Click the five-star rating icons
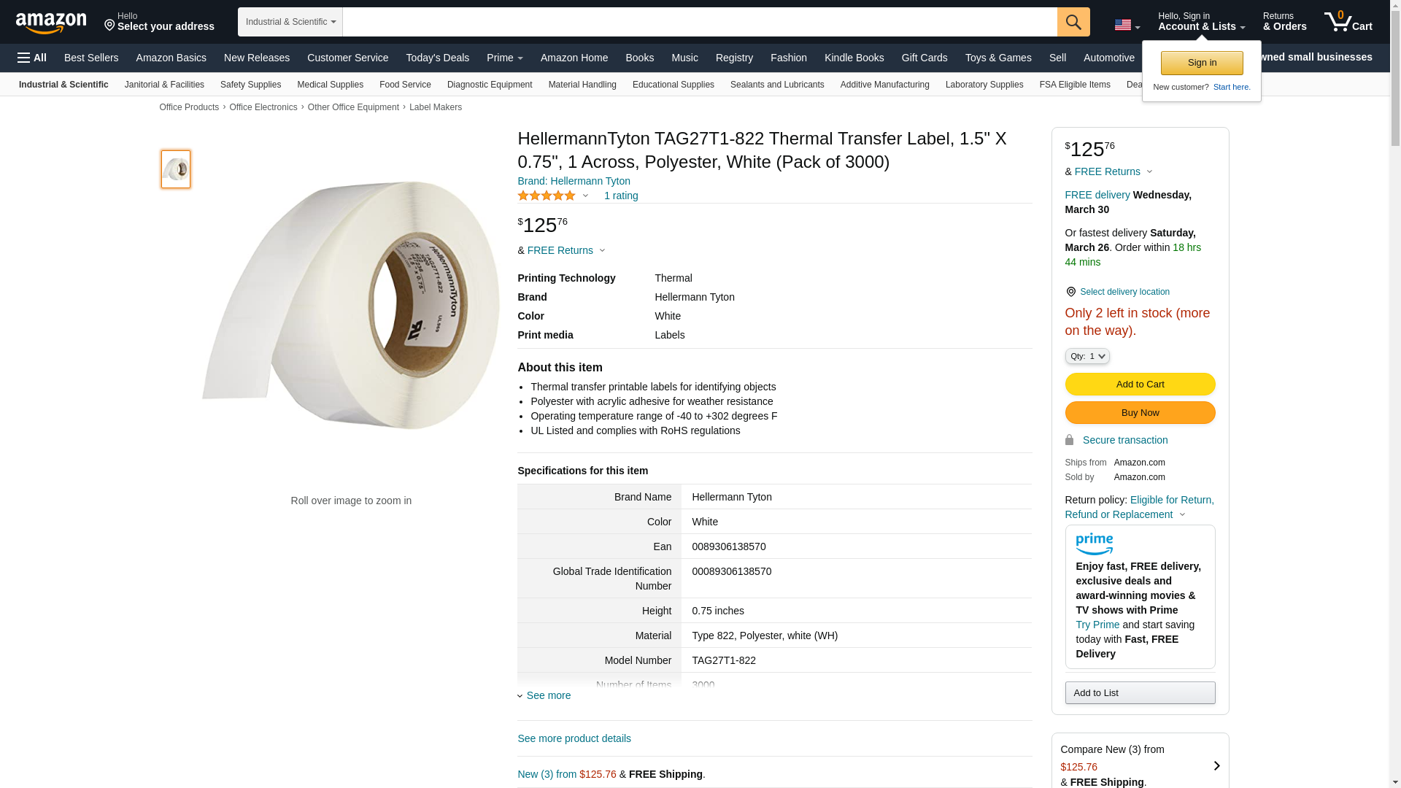Screen dimensions: 1401x788 (547, 196)
